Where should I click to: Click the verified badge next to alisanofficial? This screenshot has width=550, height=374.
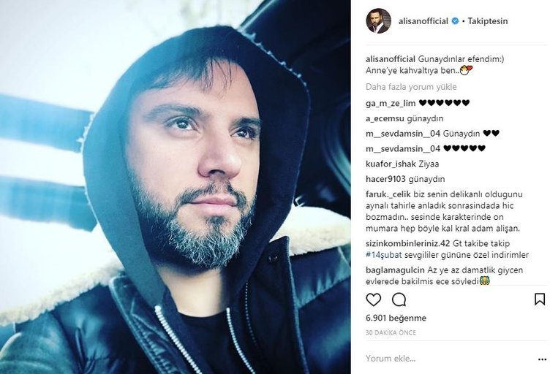[x=455, y=21]
